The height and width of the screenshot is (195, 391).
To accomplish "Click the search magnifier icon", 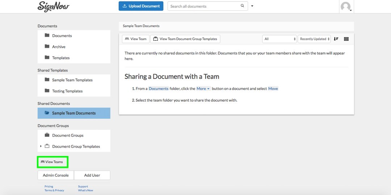I will (x=242, y=6).
